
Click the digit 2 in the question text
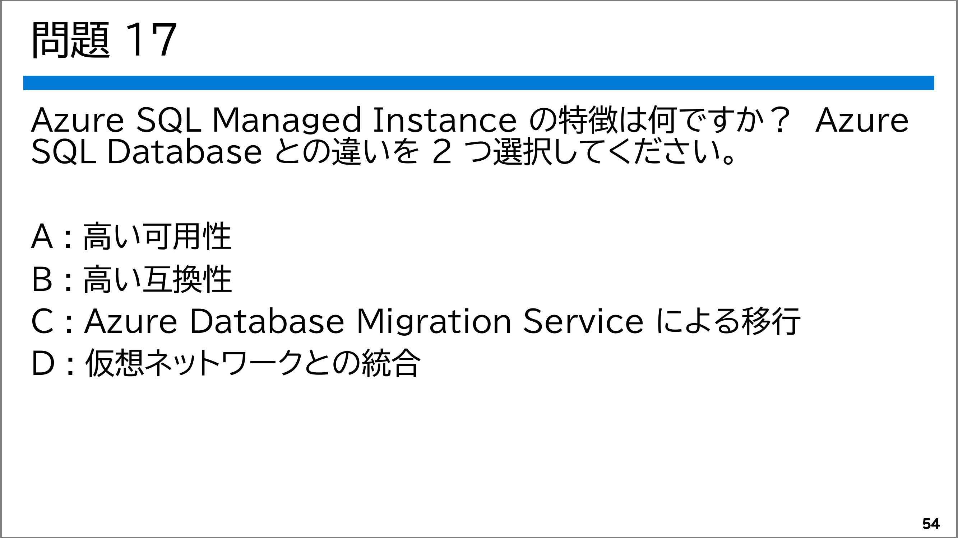pyautogui.click(x=442, y=152)
